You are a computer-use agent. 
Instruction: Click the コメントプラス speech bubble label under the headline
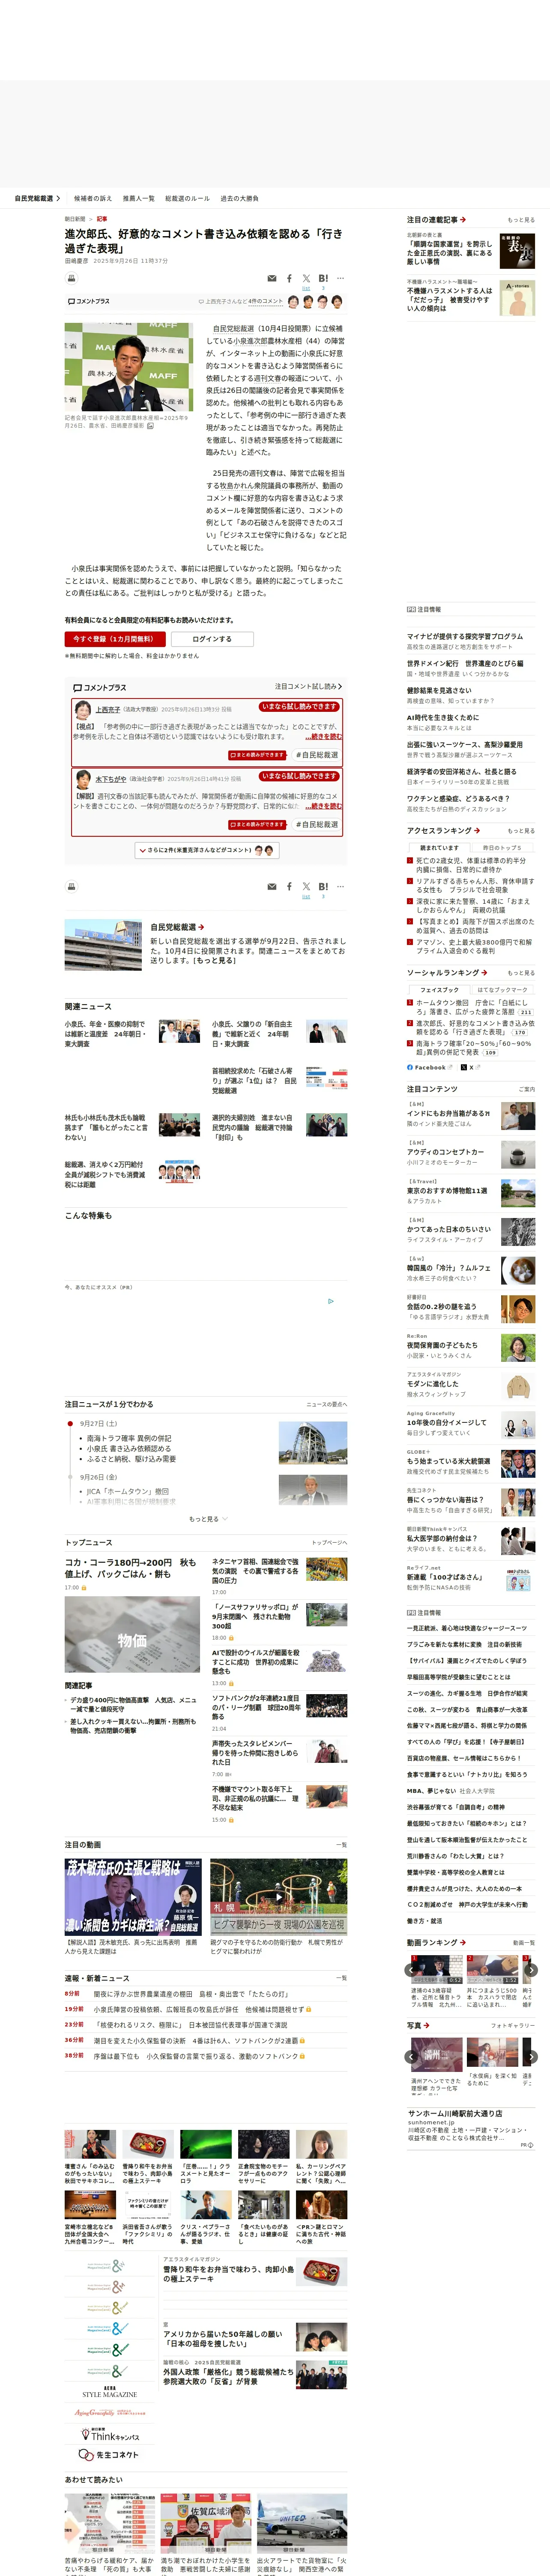(89, 301)
